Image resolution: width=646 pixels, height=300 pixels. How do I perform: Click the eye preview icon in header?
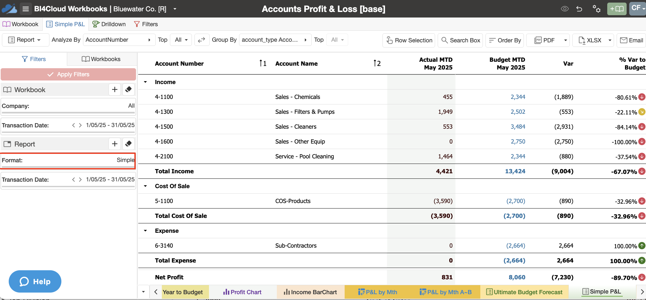565,9
